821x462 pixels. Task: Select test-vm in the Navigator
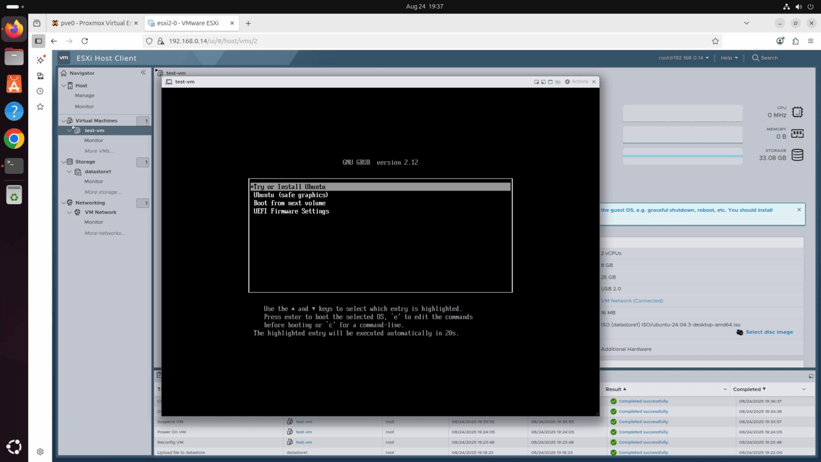pyautogui.click(x=94, y=130)
